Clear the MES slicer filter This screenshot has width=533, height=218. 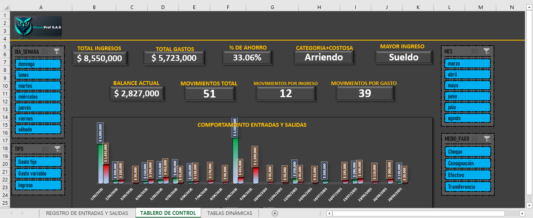pyautogui.click(x=486, y=51)
